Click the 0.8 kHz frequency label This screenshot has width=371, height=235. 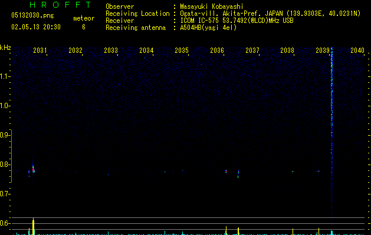(x=5, y=164)
